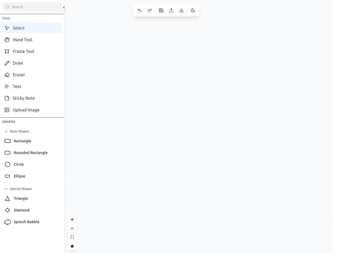
Task: Click the undo arrow in top toolbar
Action: pos(140,10)
